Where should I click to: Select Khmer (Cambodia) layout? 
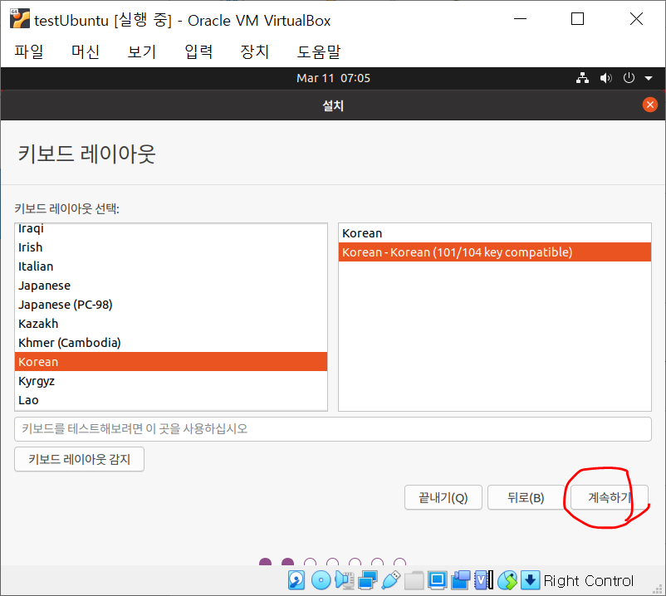(171, 343)
